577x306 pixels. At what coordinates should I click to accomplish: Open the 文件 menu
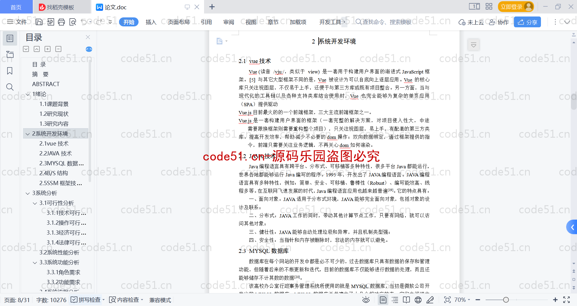click(x=17, y=22)
